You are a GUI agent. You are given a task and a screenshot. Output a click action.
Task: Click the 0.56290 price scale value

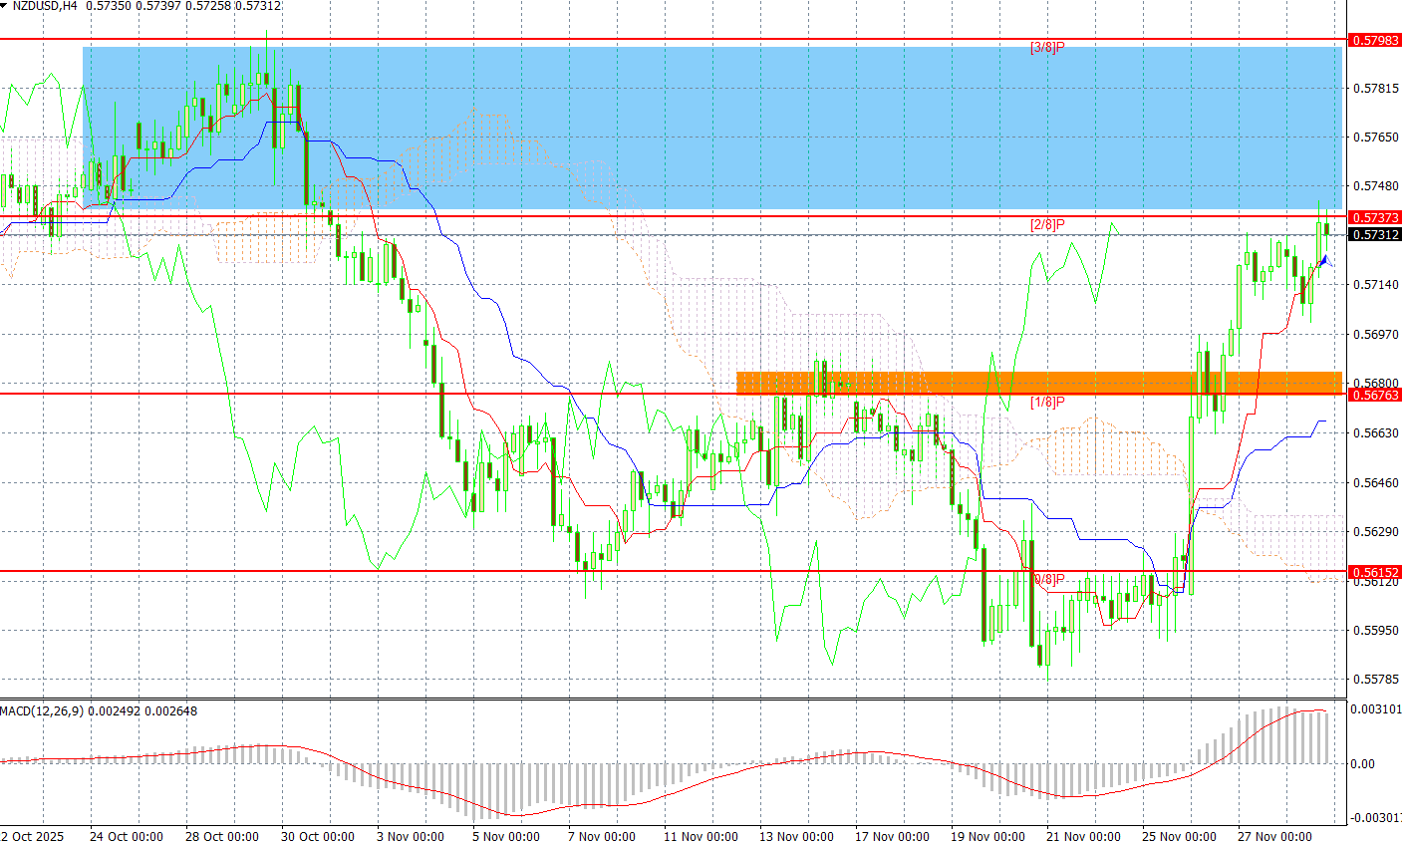(1375, 532)
